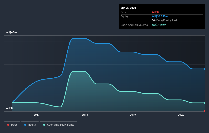The width and height of the screenshot is (209, 133).
Task: Click the red AU$0 debt value
Action: click(x=155, y=12)
